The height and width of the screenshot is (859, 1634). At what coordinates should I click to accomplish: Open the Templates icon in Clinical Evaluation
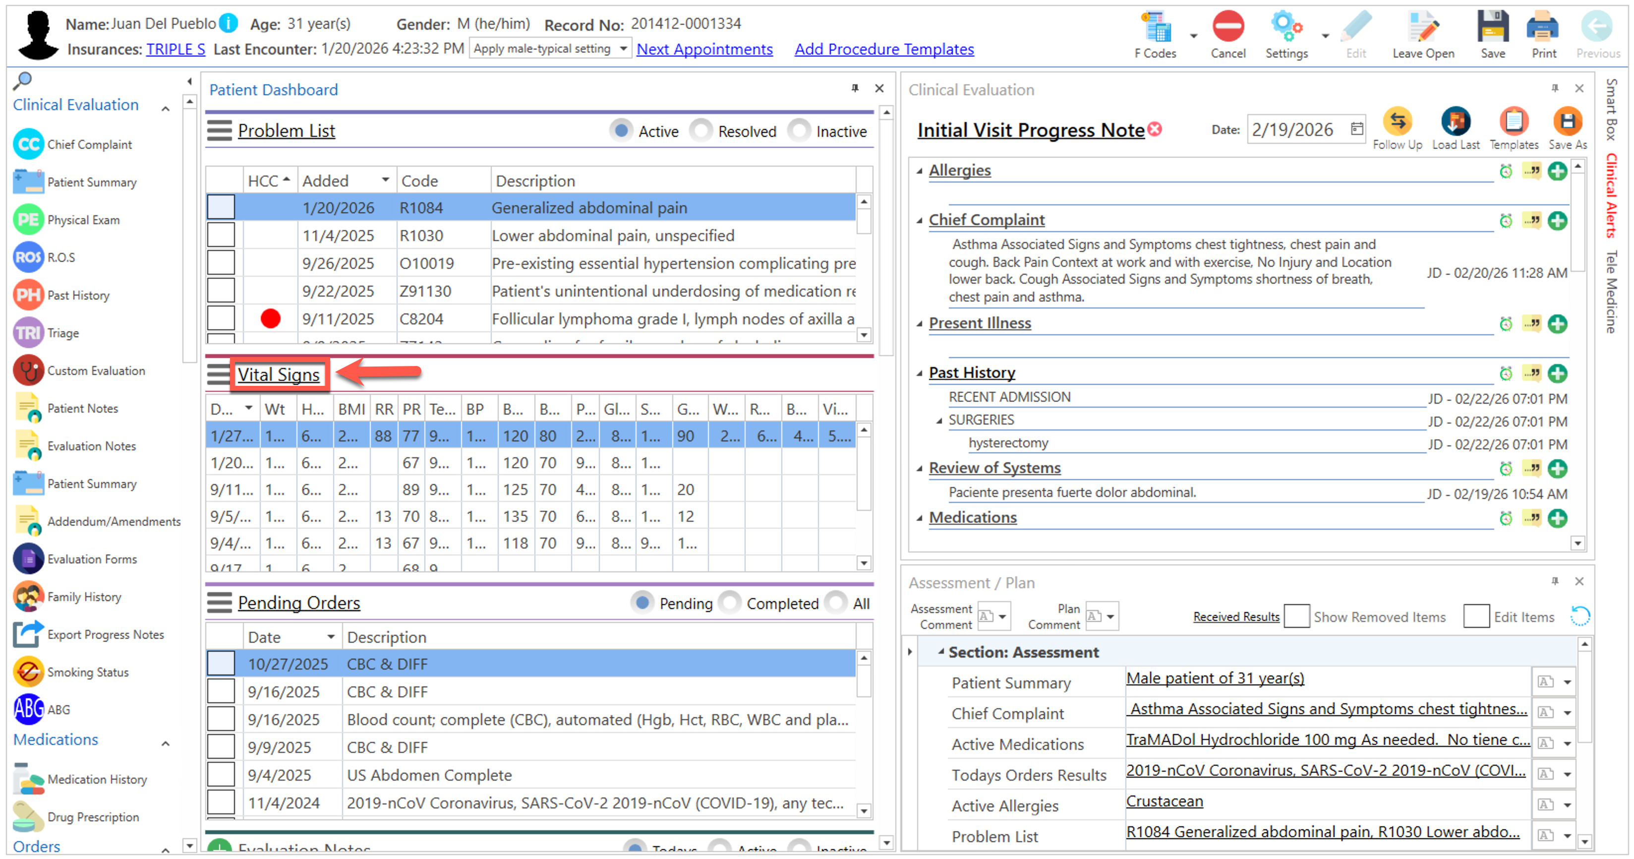pyautogui.click(x=1513, y=122)
